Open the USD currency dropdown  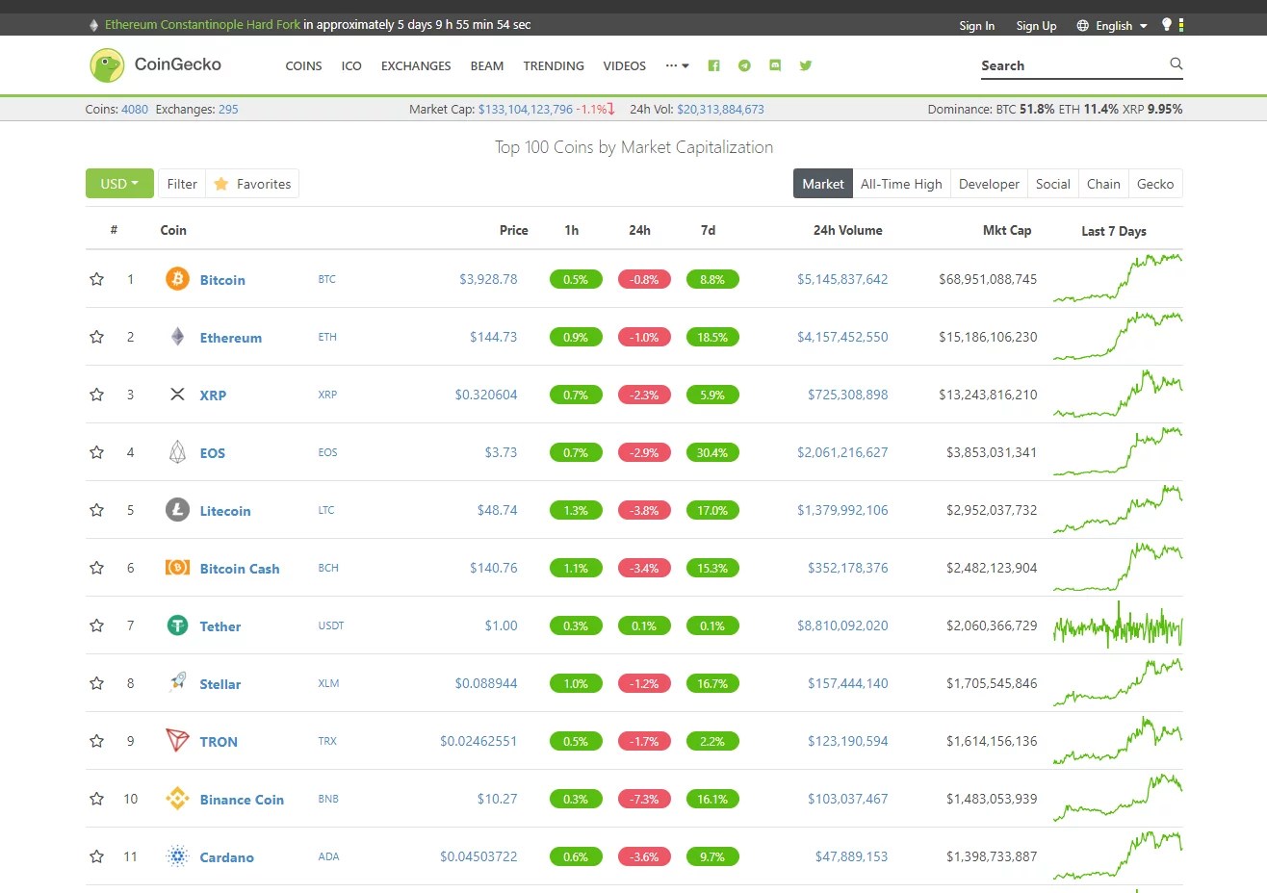point(118,183)
